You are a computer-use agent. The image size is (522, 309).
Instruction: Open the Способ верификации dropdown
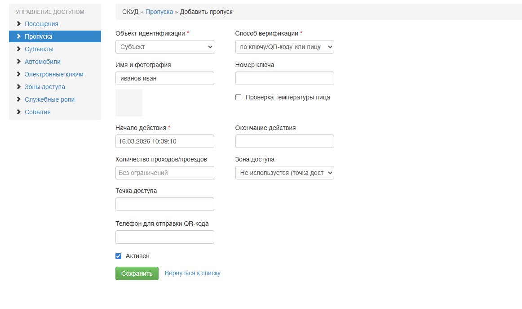coord(284,47)
